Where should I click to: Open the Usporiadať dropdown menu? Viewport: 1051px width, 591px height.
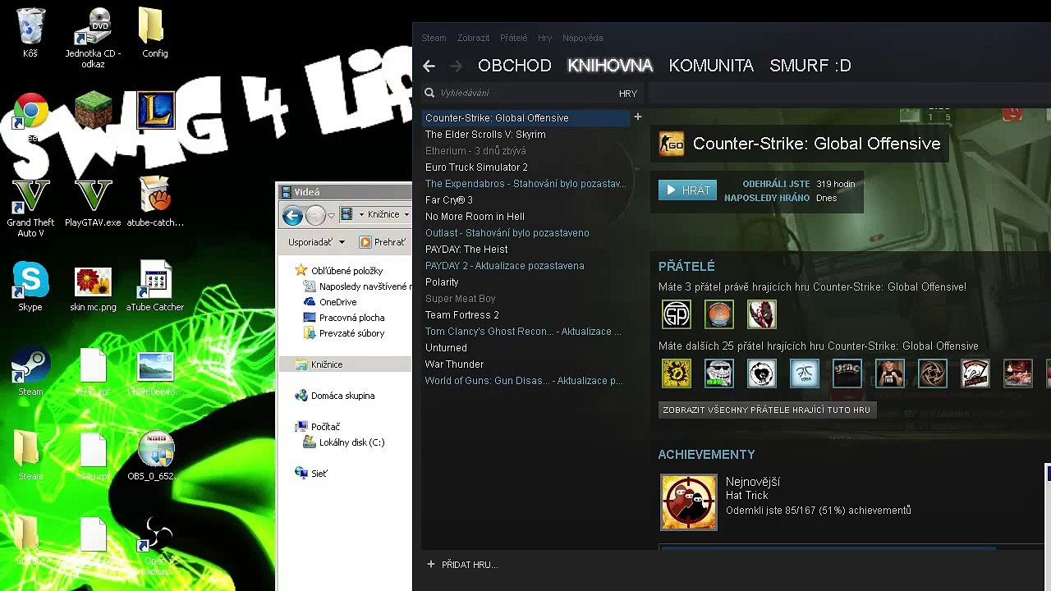click(315, 242)
